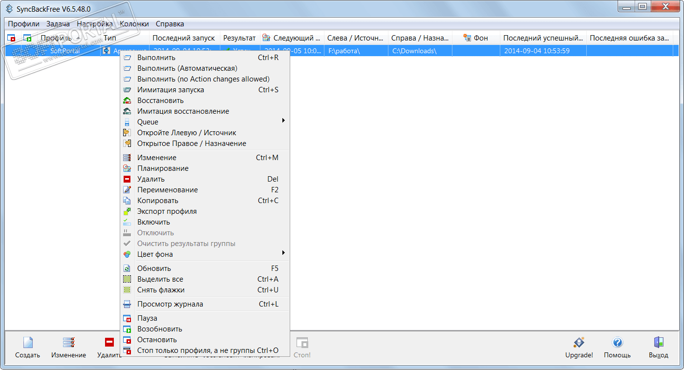The height and width of the screenshot is (370, 684).
Task: Choose Выполнить (Автоматическая) in context menu
Action: pos(205,68)
